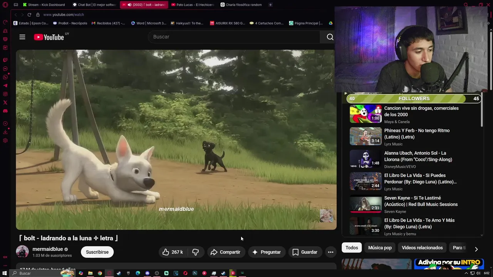
Task: Open Te Amo Y Más Diego Luna video
Action: click(x=419, y=224)
